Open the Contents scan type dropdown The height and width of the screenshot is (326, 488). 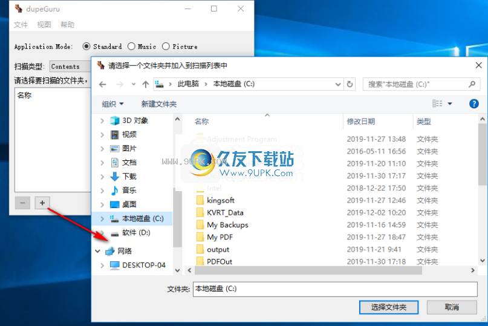pyautogui.click(x=70, y=67)
